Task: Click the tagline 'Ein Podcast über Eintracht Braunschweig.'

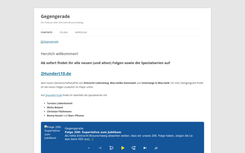Action: point(62,22)
